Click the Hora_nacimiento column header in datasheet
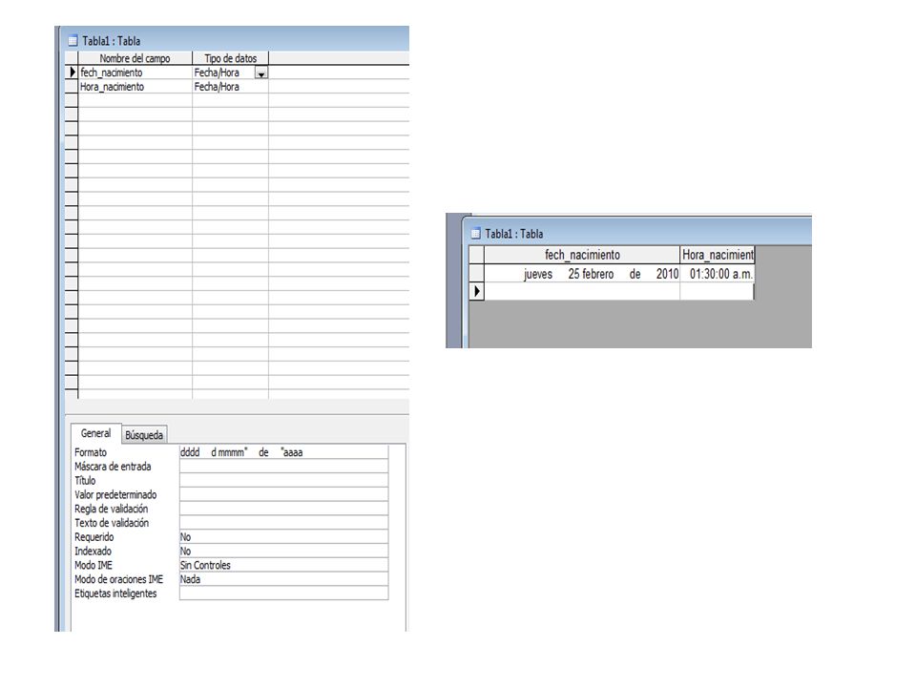This screenshot has width=916, height=687. point(718,255)
